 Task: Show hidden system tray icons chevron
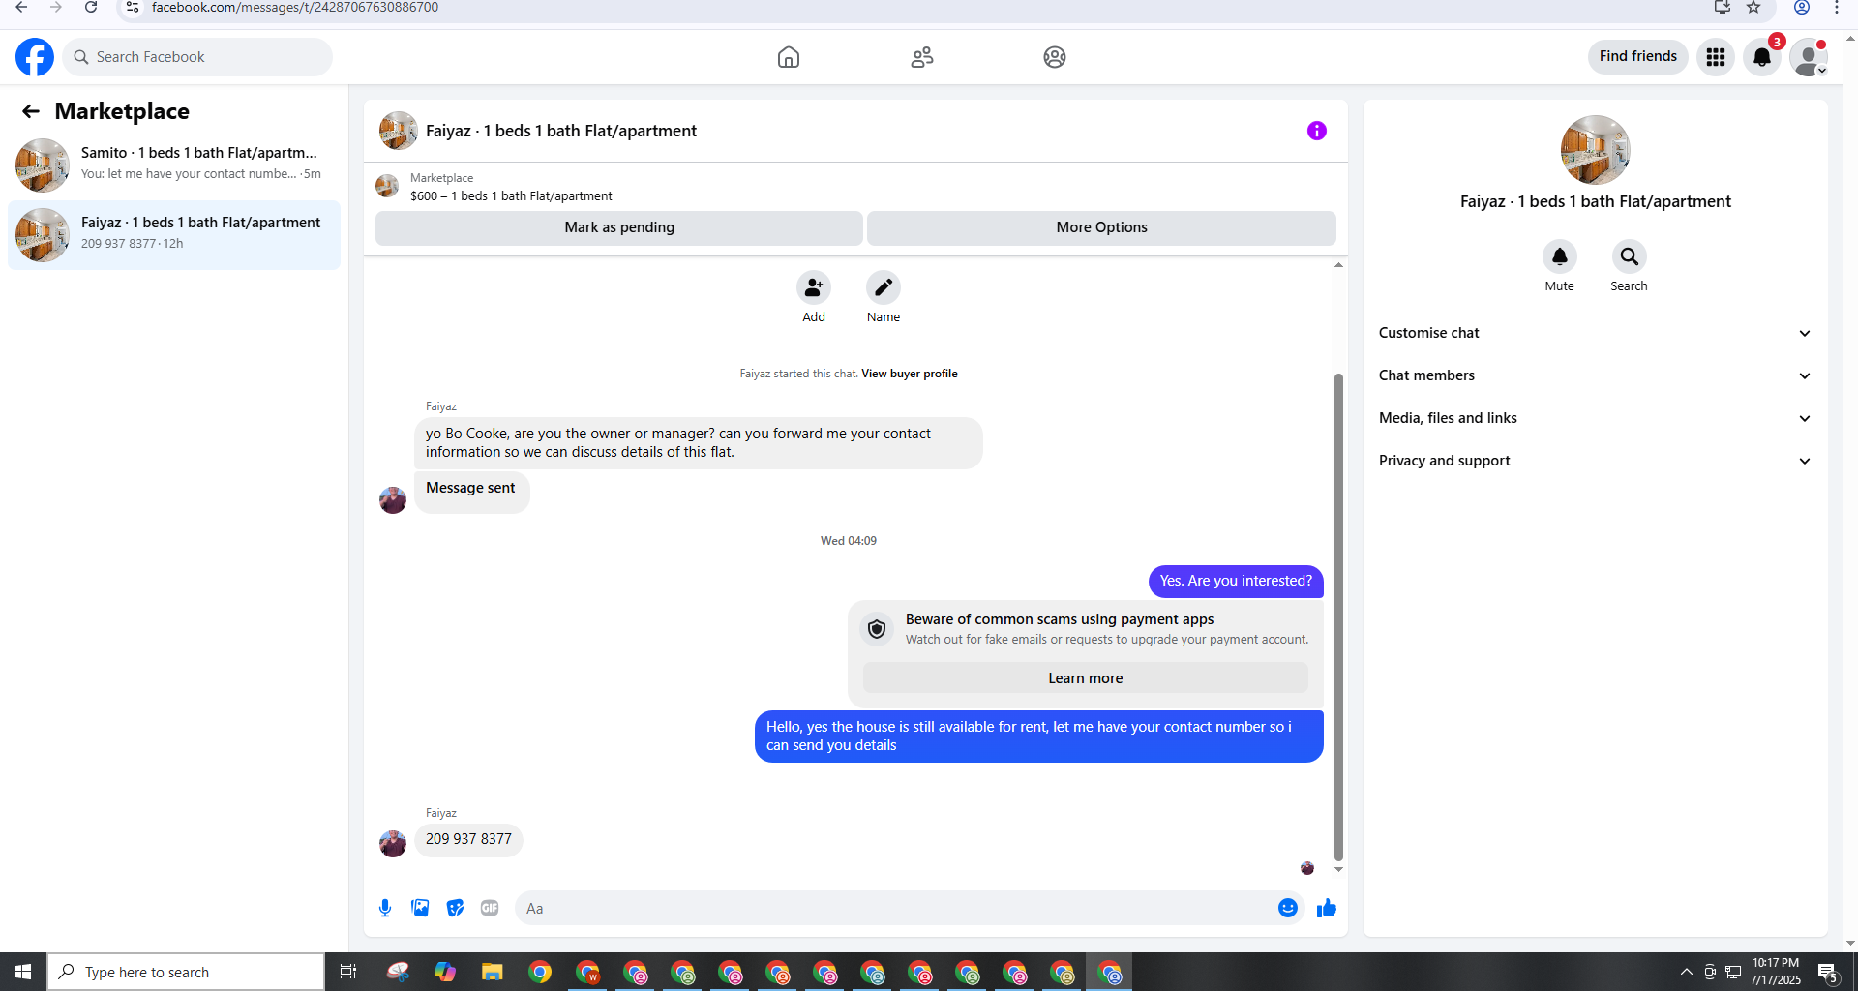[1687, 972]
